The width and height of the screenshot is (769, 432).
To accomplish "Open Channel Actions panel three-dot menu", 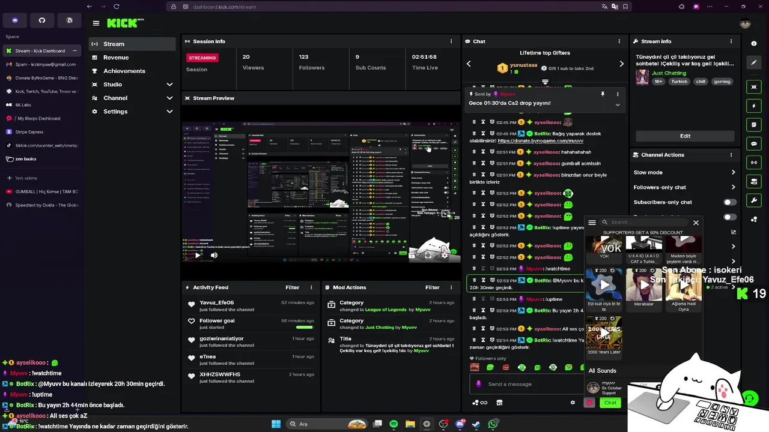I will click(x=731, y=155).
